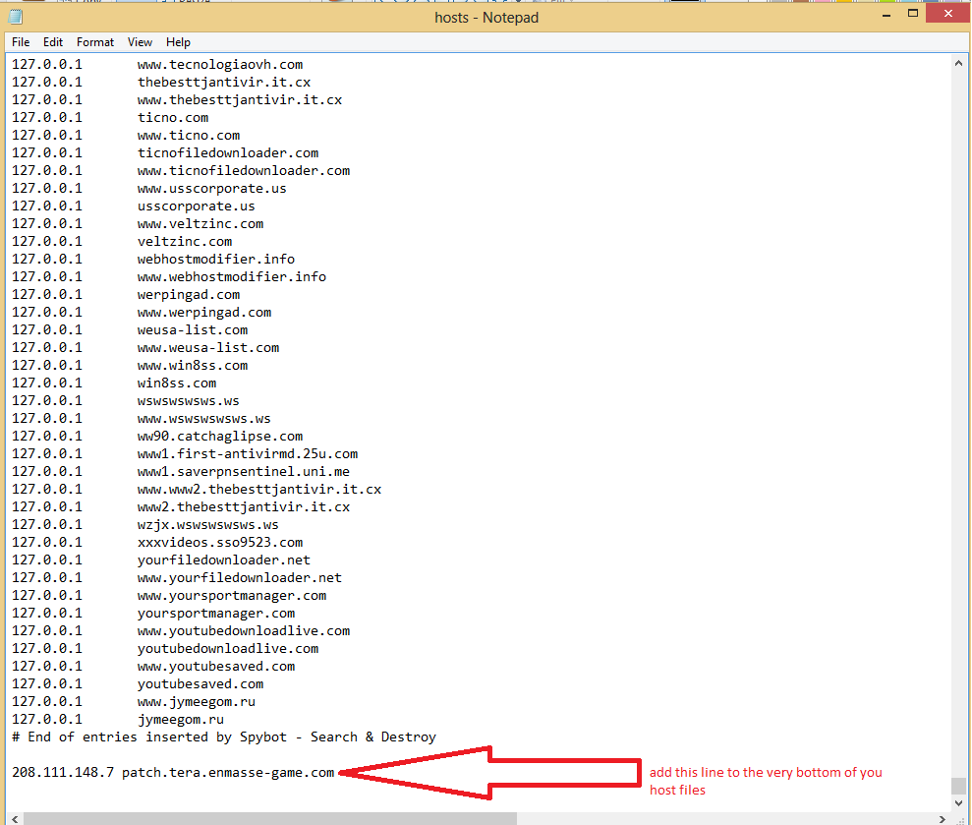
Task: Click the www1.saverpnsentinel.uni.me entry
Action: click(244, 471)
